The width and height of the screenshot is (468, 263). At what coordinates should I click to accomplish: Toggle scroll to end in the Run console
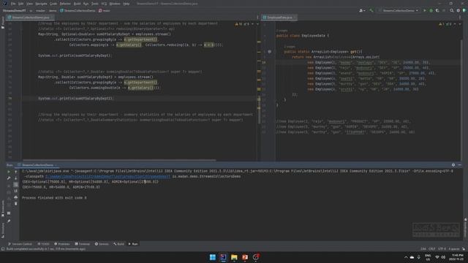point(16,191)
